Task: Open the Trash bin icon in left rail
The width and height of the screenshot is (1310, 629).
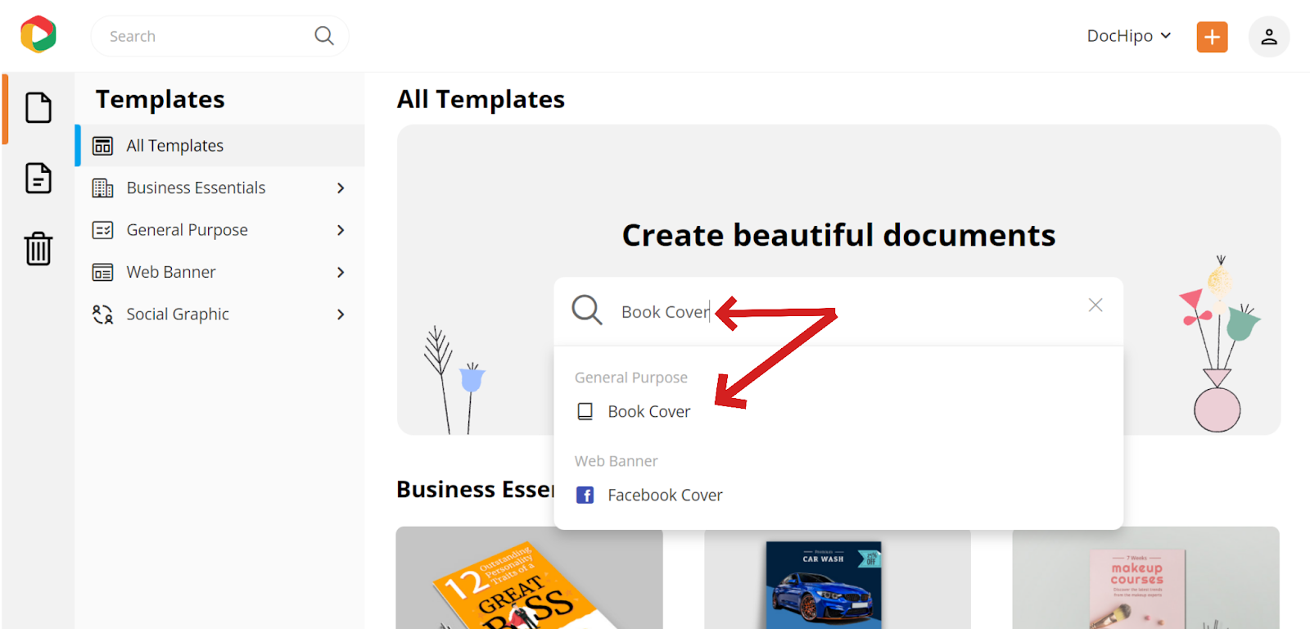Action: 38,248
